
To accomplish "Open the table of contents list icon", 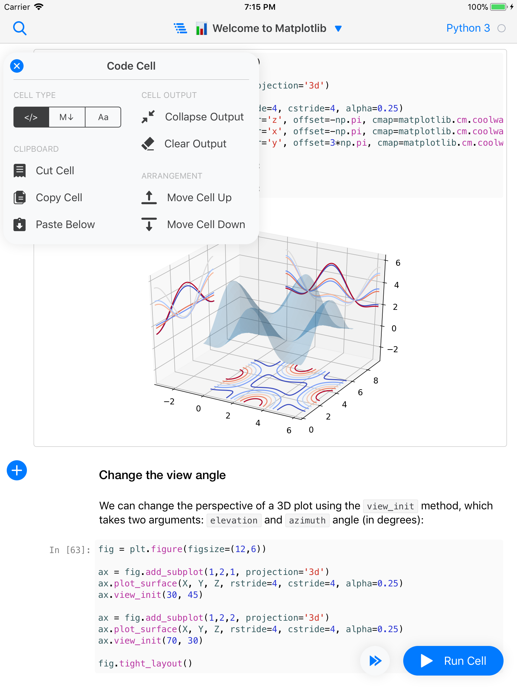I will tap(180, 28).
